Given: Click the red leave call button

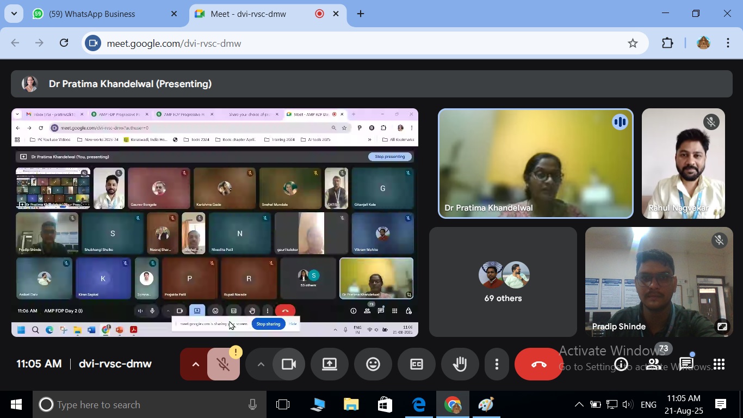Looking at the screenshot, I should pyautogui.click(x=538, y=364).
